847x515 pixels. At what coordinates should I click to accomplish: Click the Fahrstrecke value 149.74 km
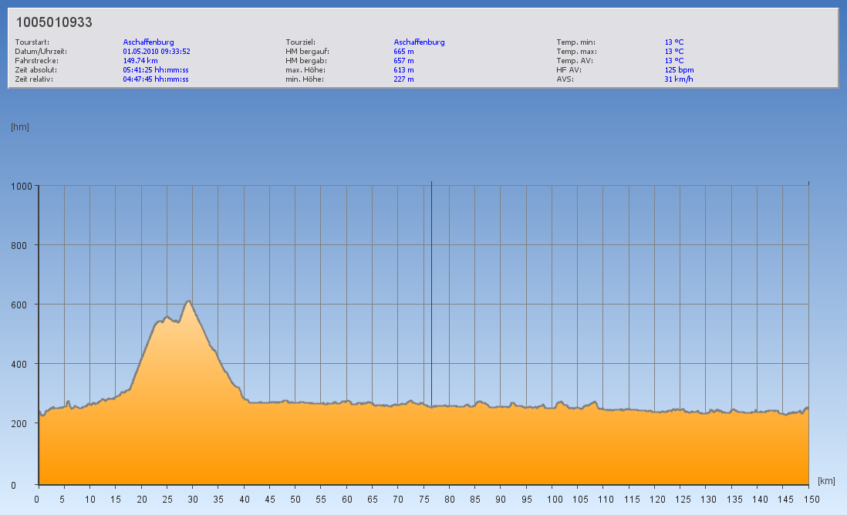140,60
